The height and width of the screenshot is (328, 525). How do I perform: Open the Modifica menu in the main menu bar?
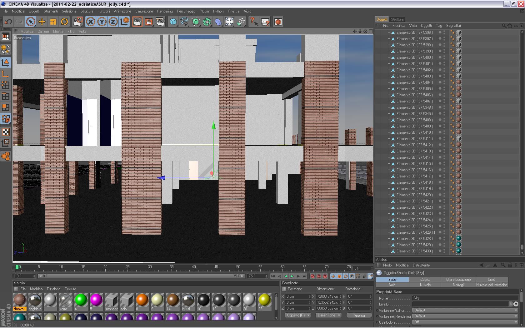pyautogui.click(x=18, y=11)
